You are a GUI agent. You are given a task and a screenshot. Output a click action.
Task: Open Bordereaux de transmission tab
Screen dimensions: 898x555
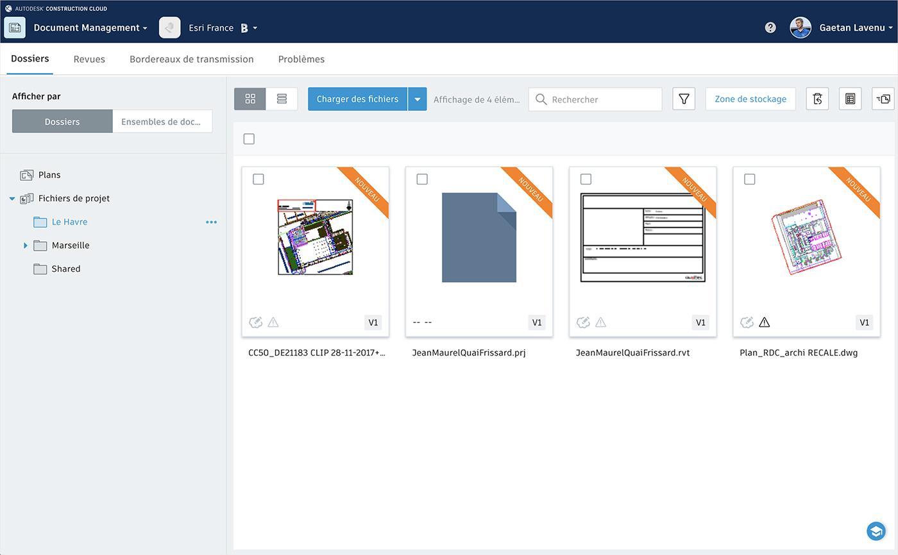click(x=192, y=59)
